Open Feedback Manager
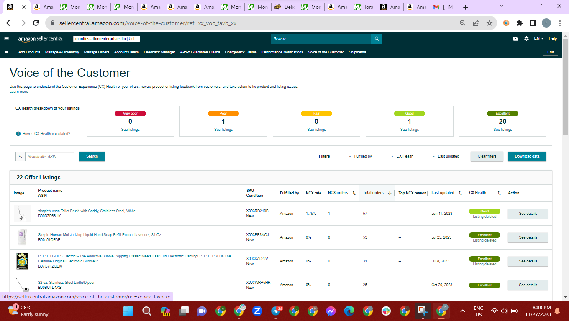This screenshot has width=569, height=321. point(159,52)
